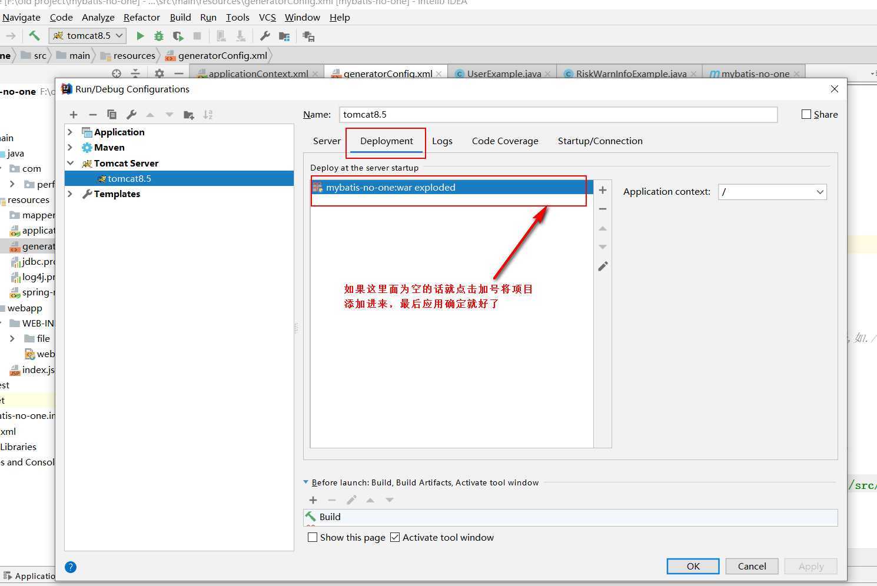Open the Tools menu

237,18
